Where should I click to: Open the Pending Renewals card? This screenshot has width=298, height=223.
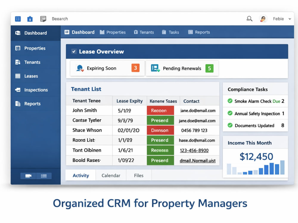182,68
